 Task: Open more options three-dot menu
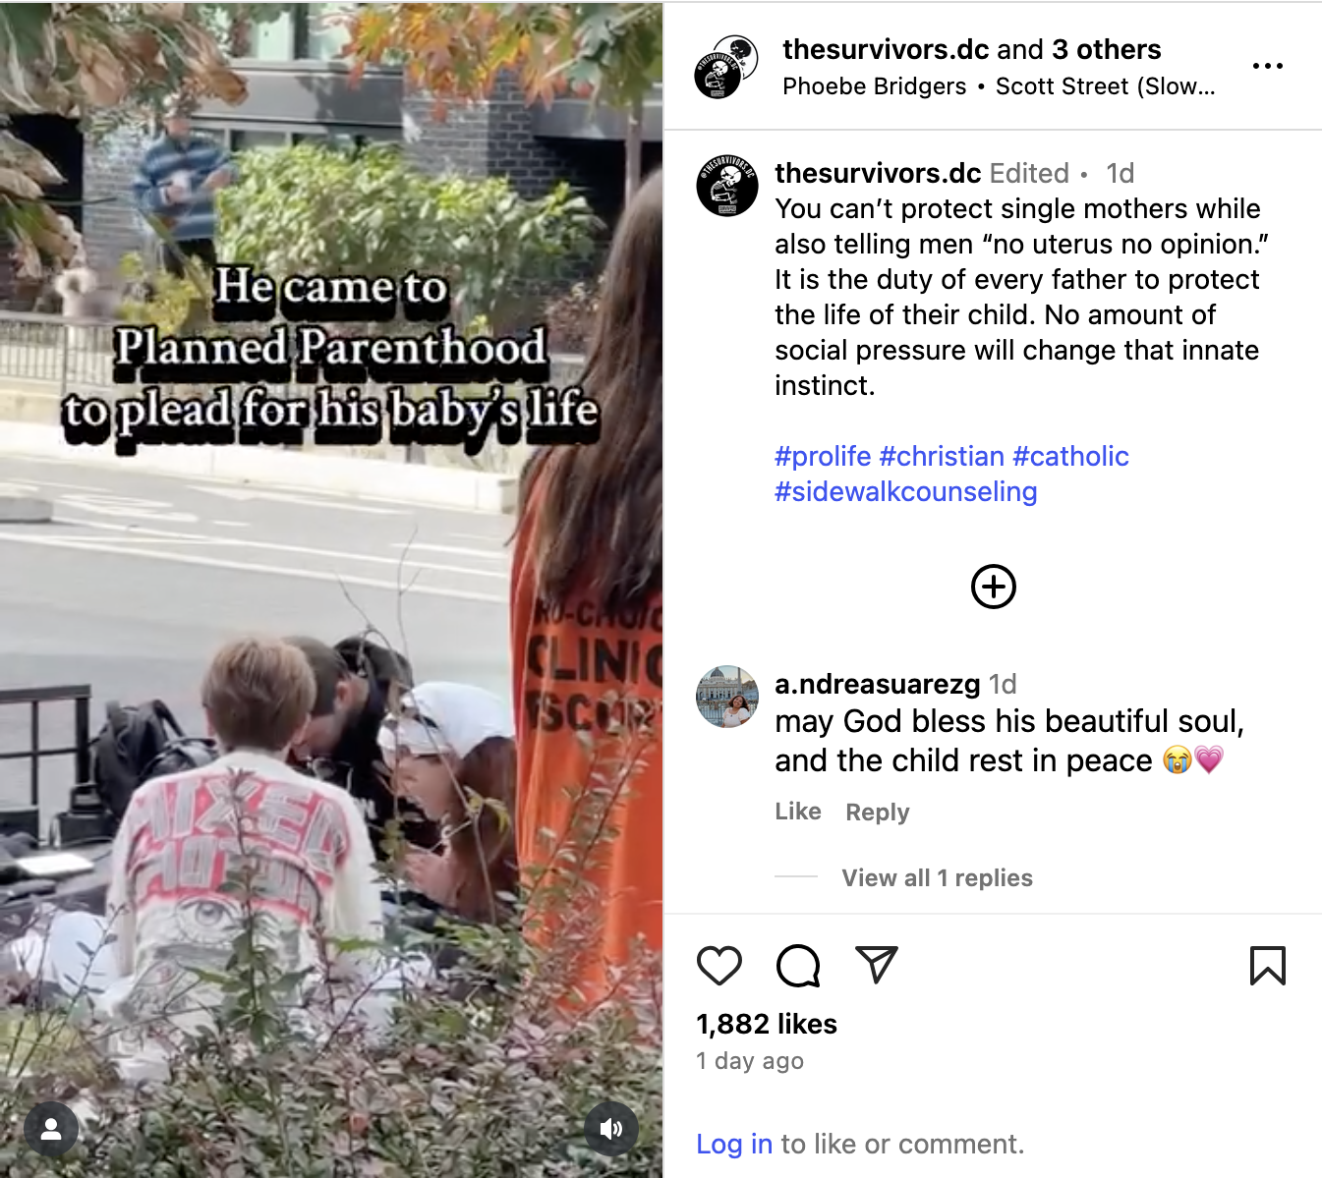click(x=1268, y=66)
